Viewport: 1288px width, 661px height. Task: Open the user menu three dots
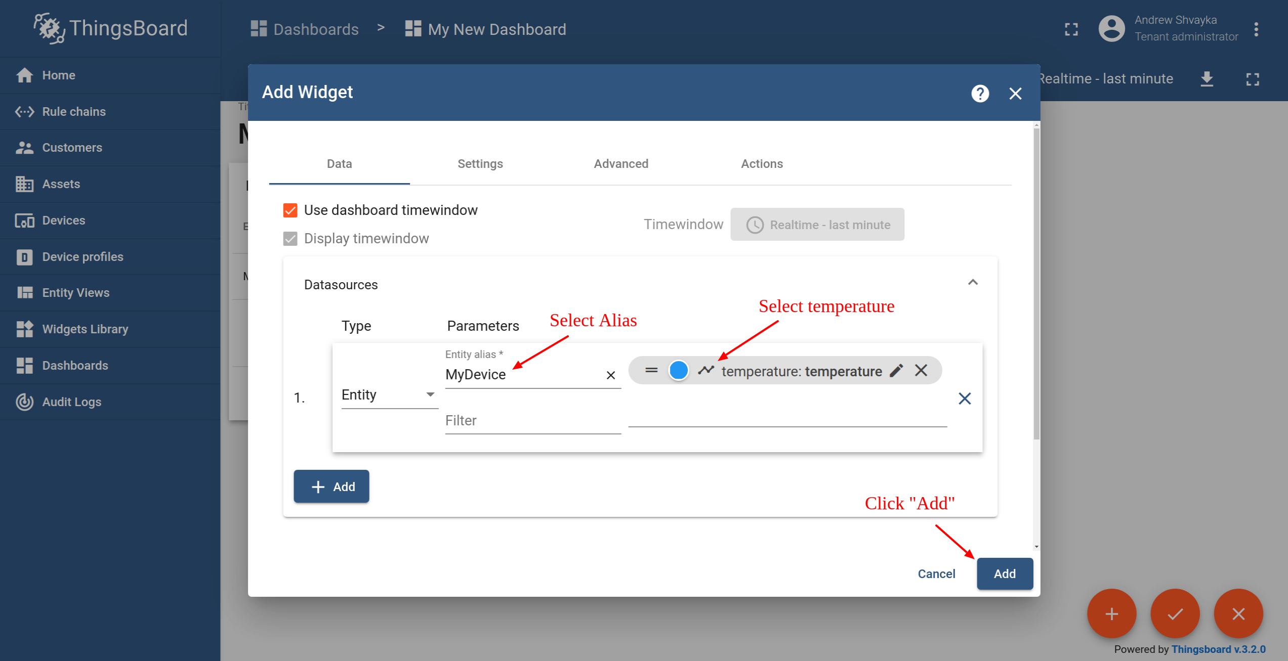coord(1256,29)
